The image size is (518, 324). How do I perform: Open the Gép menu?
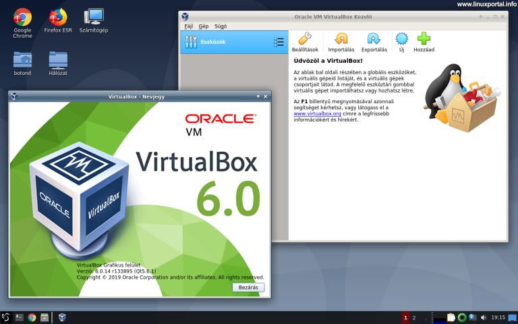click(204, 26)
